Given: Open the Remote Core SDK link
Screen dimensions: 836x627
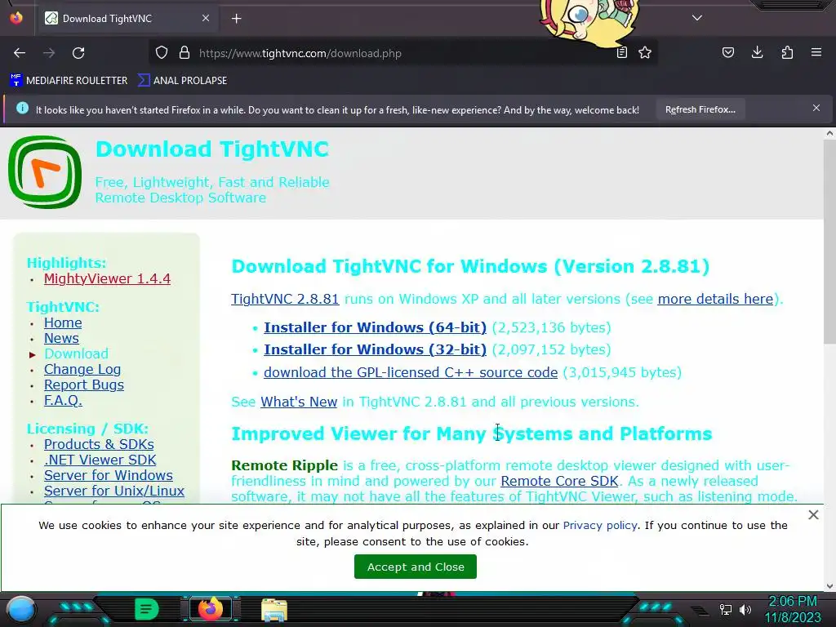Looking at the screenshot, I should click(559, 482).
